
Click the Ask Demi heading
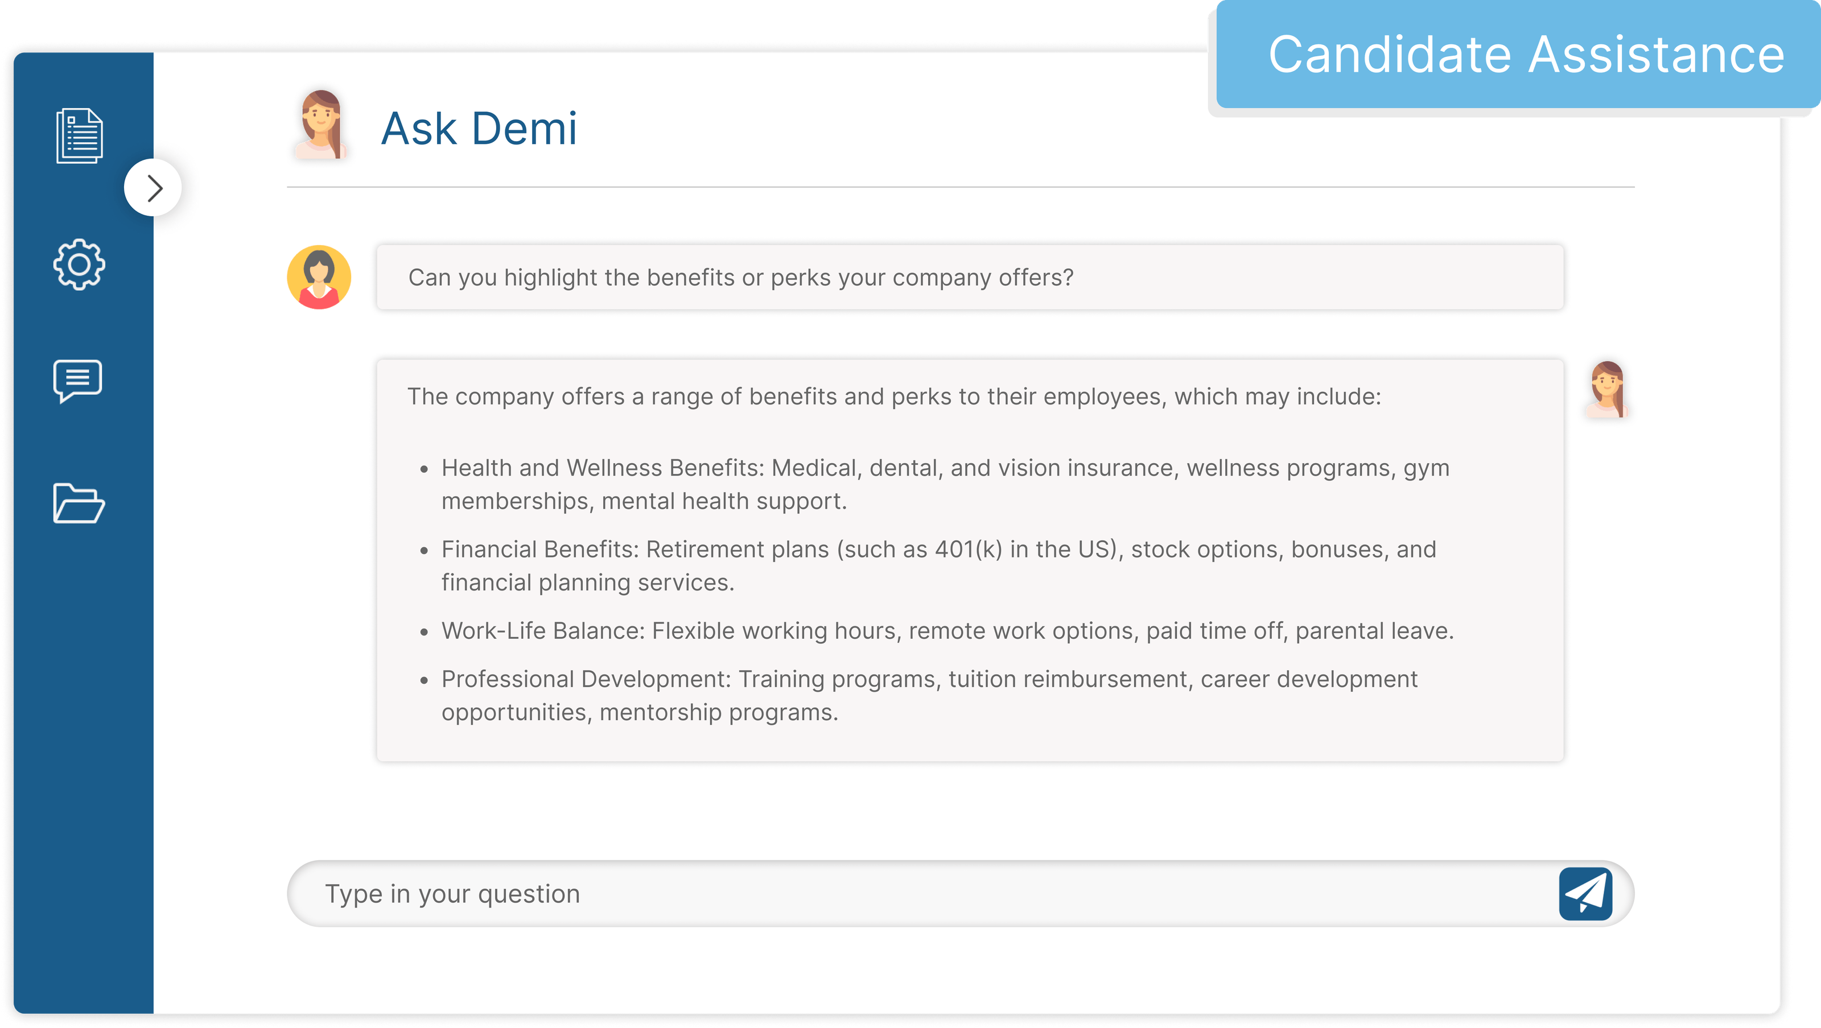click(x=479, y=128)
